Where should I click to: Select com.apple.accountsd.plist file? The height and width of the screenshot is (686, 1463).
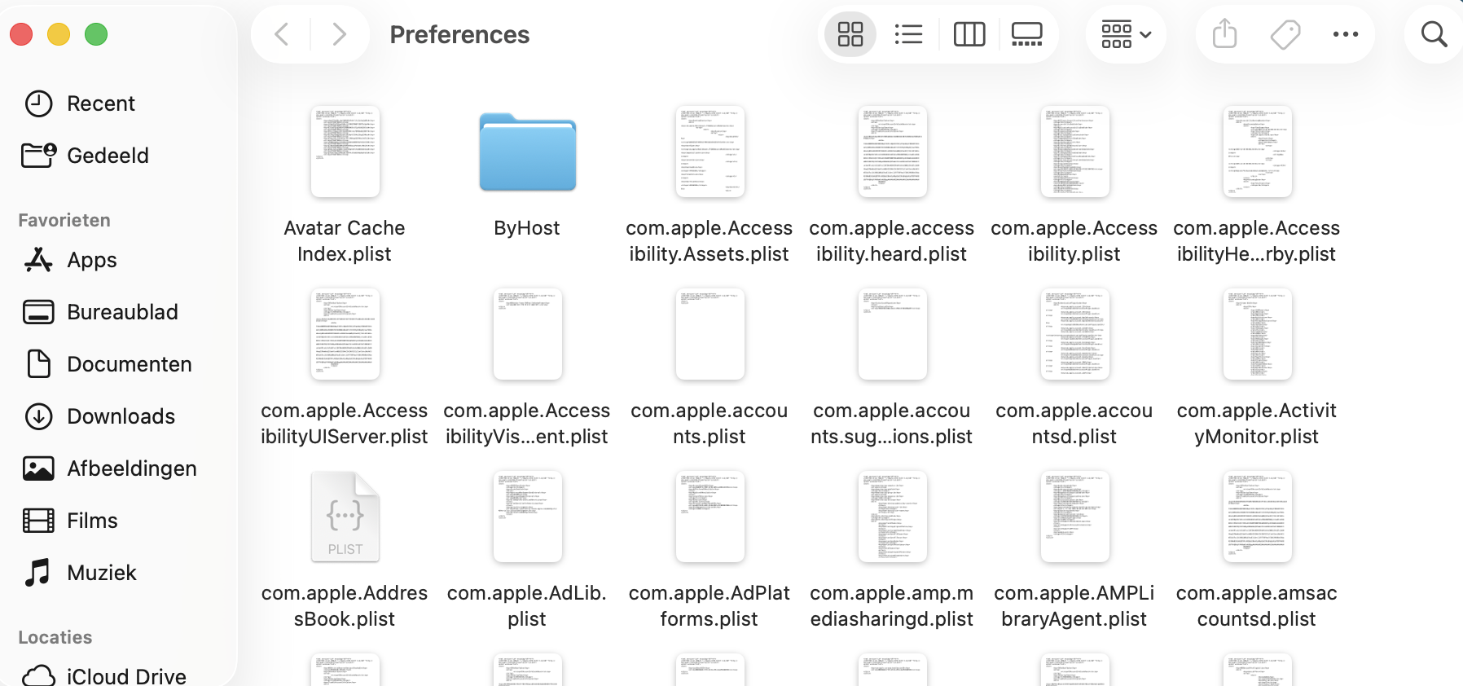click(1074, 334)
